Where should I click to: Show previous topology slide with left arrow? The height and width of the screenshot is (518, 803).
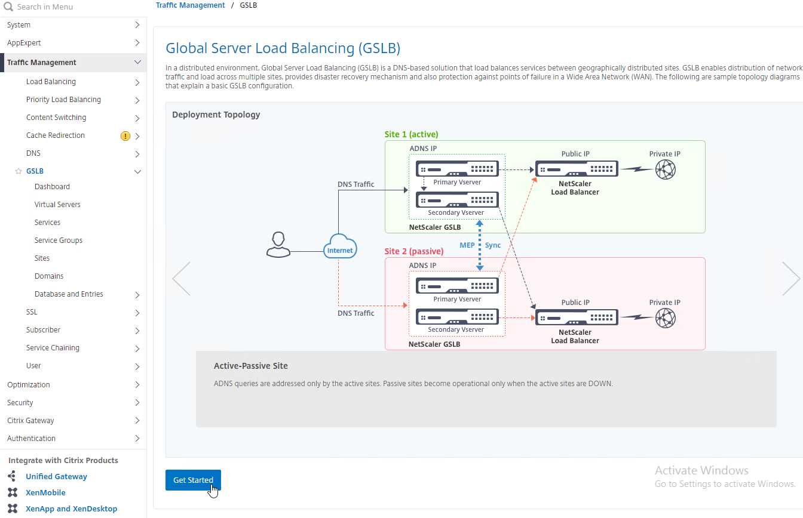[x=182, y=279]
